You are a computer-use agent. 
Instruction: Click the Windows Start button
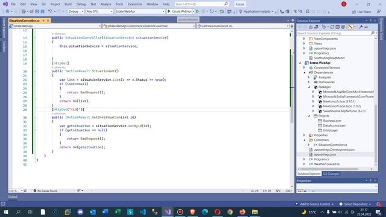point(5,212)
